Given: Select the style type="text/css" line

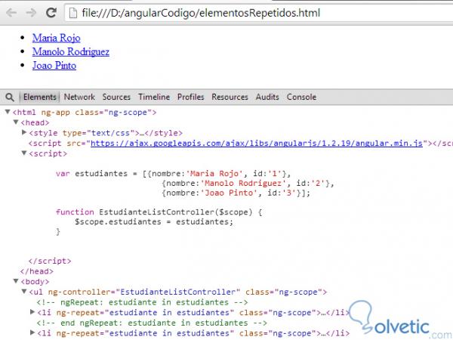Looking at the screenshot, I should (106, 133).
